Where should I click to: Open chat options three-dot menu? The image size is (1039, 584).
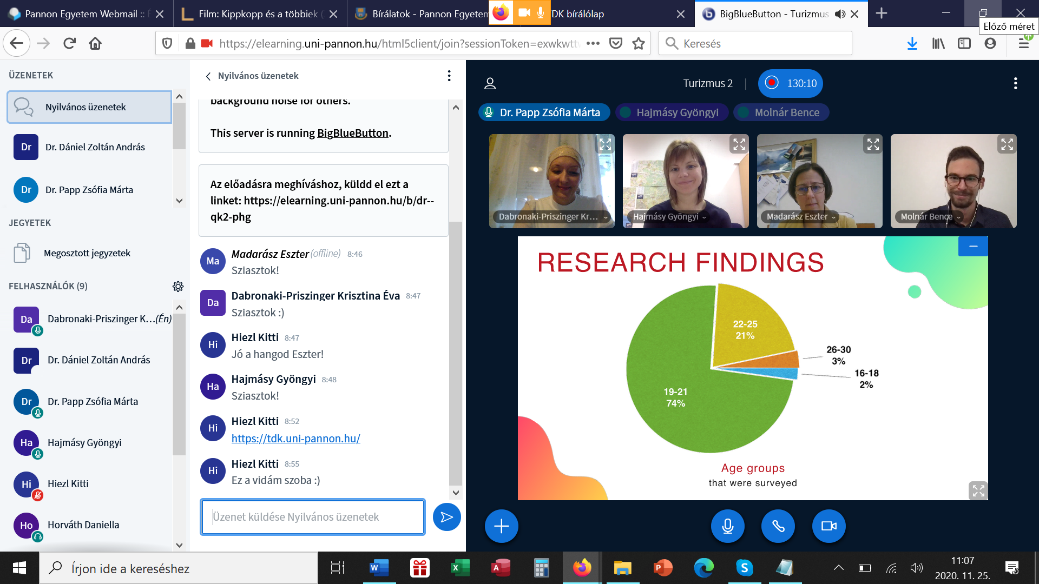click(449, 76)
